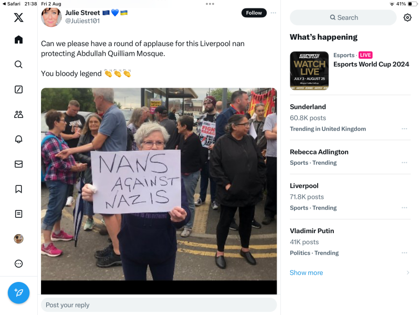420x315 pixels.
Task: Open the Bookmarks icon
Action: [x=18, y=189]
